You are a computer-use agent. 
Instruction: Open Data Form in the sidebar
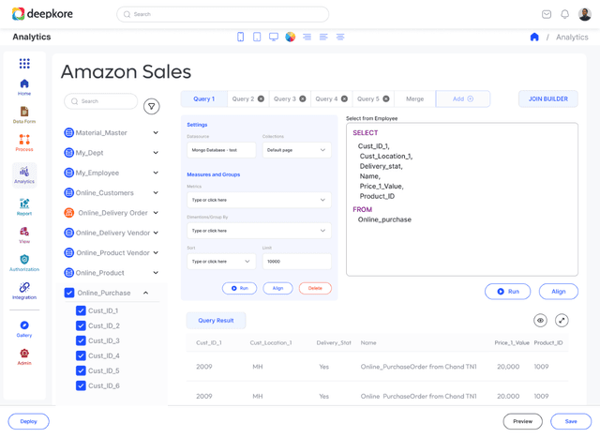pos(24,115)
